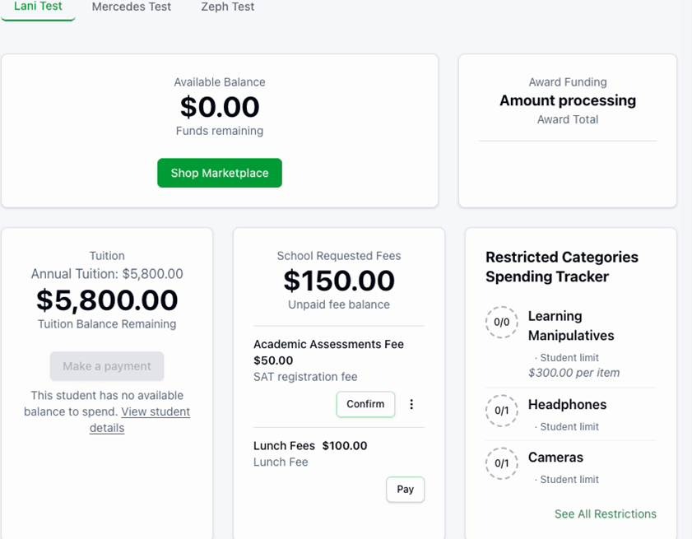This screenshot has width=692, height=539.
Task: Pay the Lunch Fees charge
Action: pos(405,489)
